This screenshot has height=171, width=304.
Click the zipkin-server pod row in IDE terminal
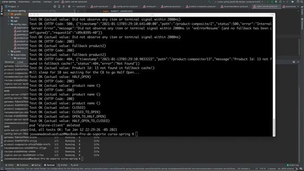pyautogui.click(x=52, y=155)
